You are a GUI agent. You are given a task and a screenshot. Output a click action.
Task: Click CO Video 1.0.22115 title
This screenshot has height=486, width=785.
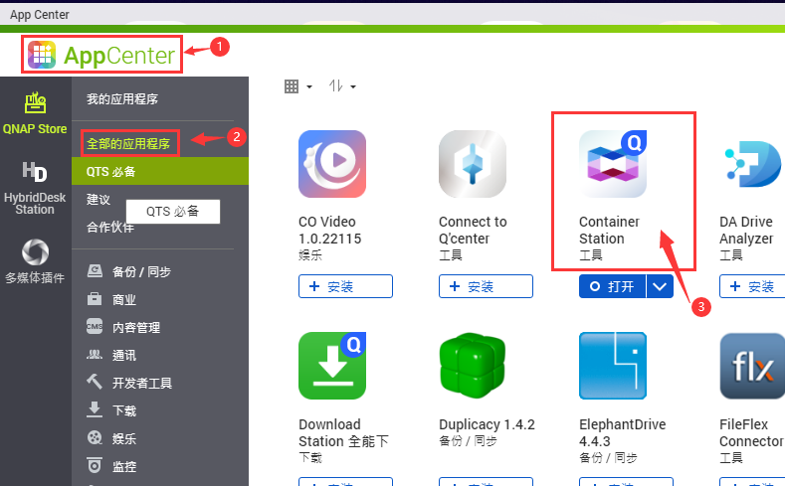(330, 230)
